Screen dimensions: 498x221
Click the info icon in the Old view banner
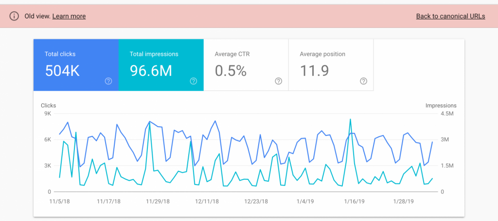[x=14, y=16]
